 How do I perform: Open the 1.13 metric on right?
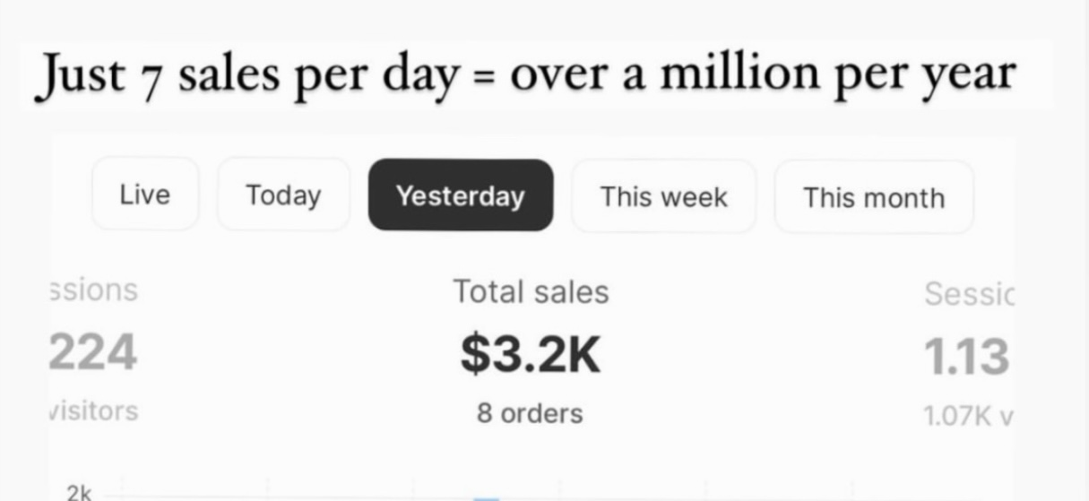click(x=966, y=356)
